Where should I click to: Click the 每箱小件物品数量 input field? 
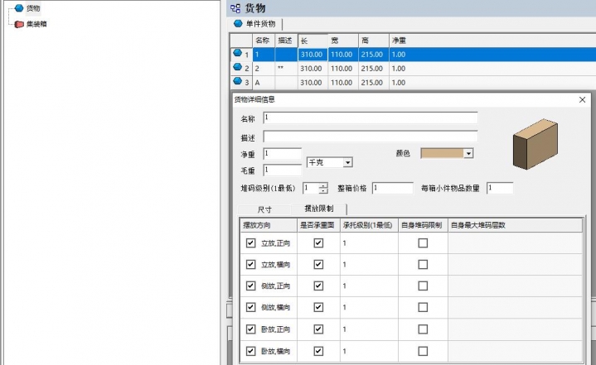tap(500, 188)
